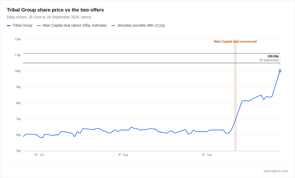Click the 110p axis label
The height and width of the screenshot is (178, 295).
coord(18,55)
